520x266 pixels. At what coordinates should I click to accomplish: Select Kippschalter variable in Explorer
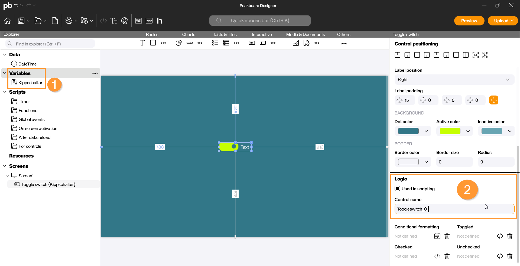pyautogui.click(x=30, y=83)
